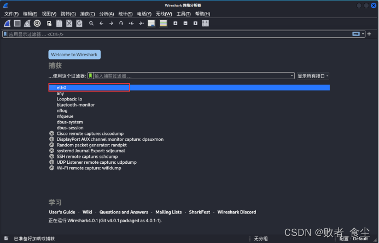Screen dimensions: 379x243
Task: Save the capture file from the toolbar
Action: (x=59, y=23)
